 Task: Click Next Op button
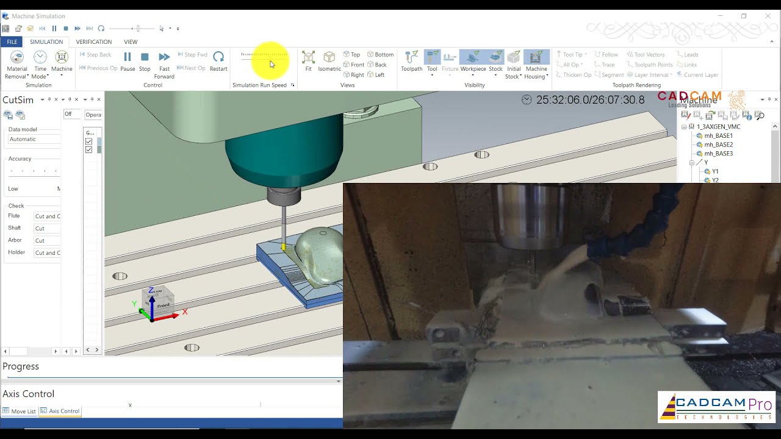(192, 68)
